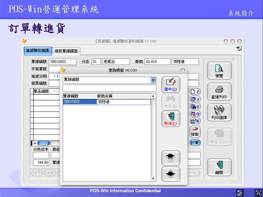The height and width of the screenshot is (197, 263).
Task: Click the 虎尾店 branch name field
Action: (116, 62)
